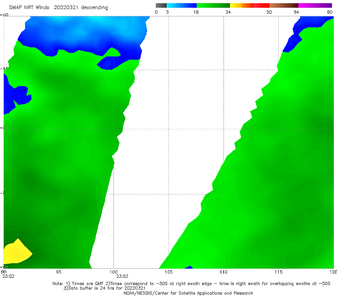Click the swath time '23:02' under longitude 90

coord(8,276)
